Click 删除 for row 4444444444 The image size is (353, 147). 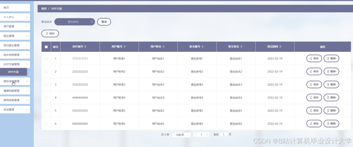click(331, 97)
